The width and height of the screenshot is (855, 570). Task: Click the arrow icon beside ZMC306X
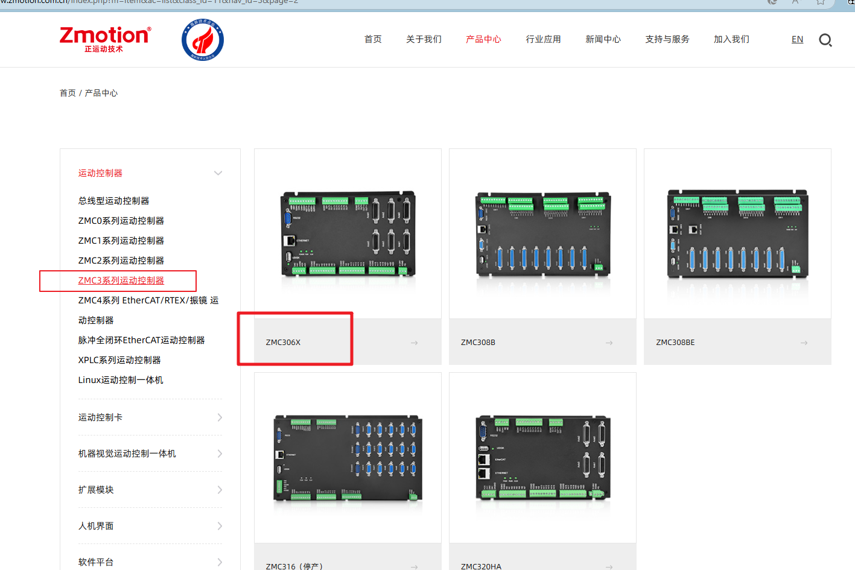415,343
